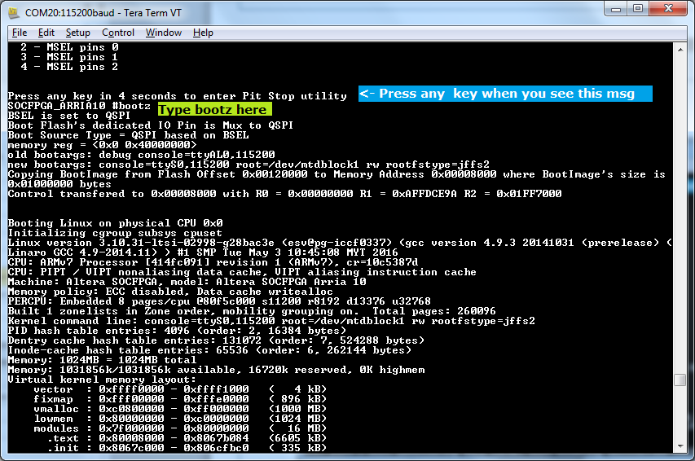Click the "Boot Flash's dedicated IO Pin" line
Viewport: 695px width, 461px height.
click(151, 125)
